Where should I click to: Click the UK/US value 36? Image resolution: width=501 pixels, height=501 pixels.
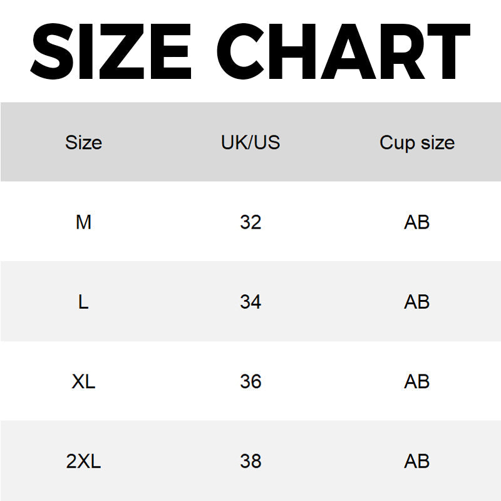pos(250,381)
